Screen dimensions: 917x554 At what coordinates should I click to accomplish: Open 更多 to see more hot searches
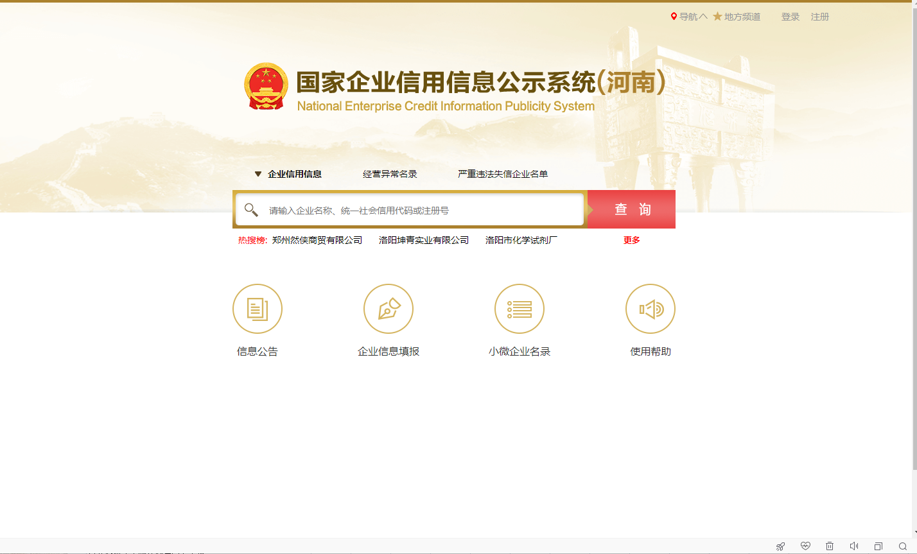631,239
